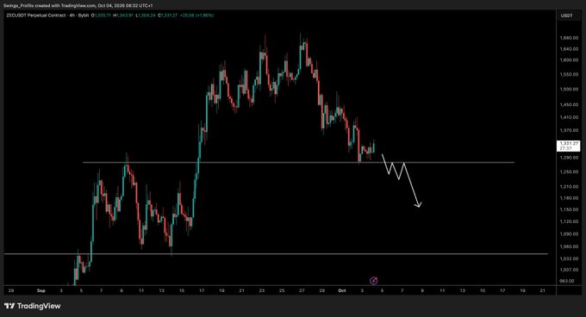Click the 1,060.00 price axis label

[569, 246]
